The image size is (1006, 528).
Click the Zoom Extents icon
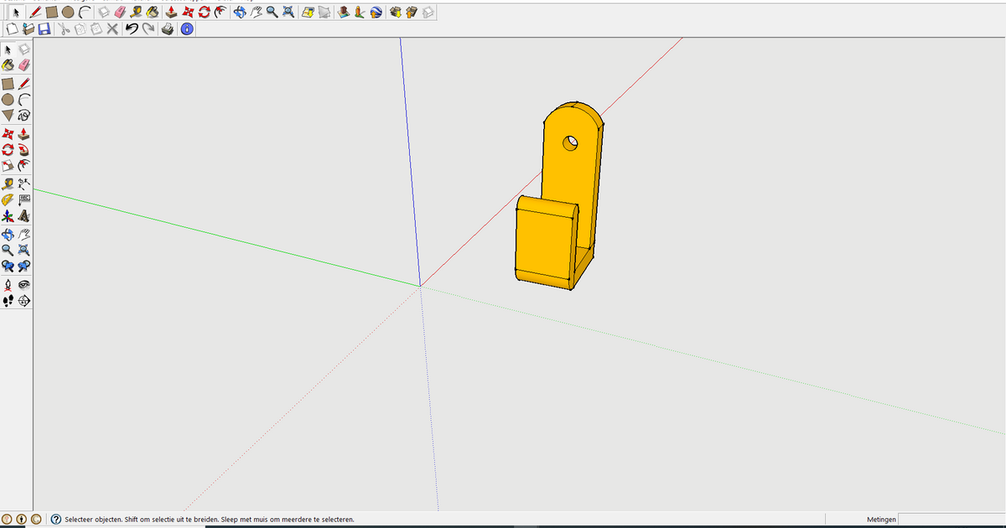point(288,13)
